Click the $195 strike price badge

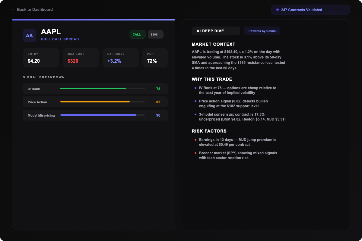coord(155,34)
